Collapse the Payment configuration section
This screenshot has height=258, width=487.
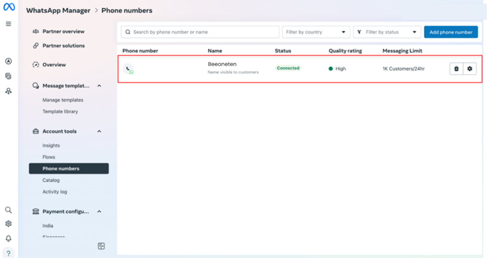pyautogui.click(x=99, y=212)
